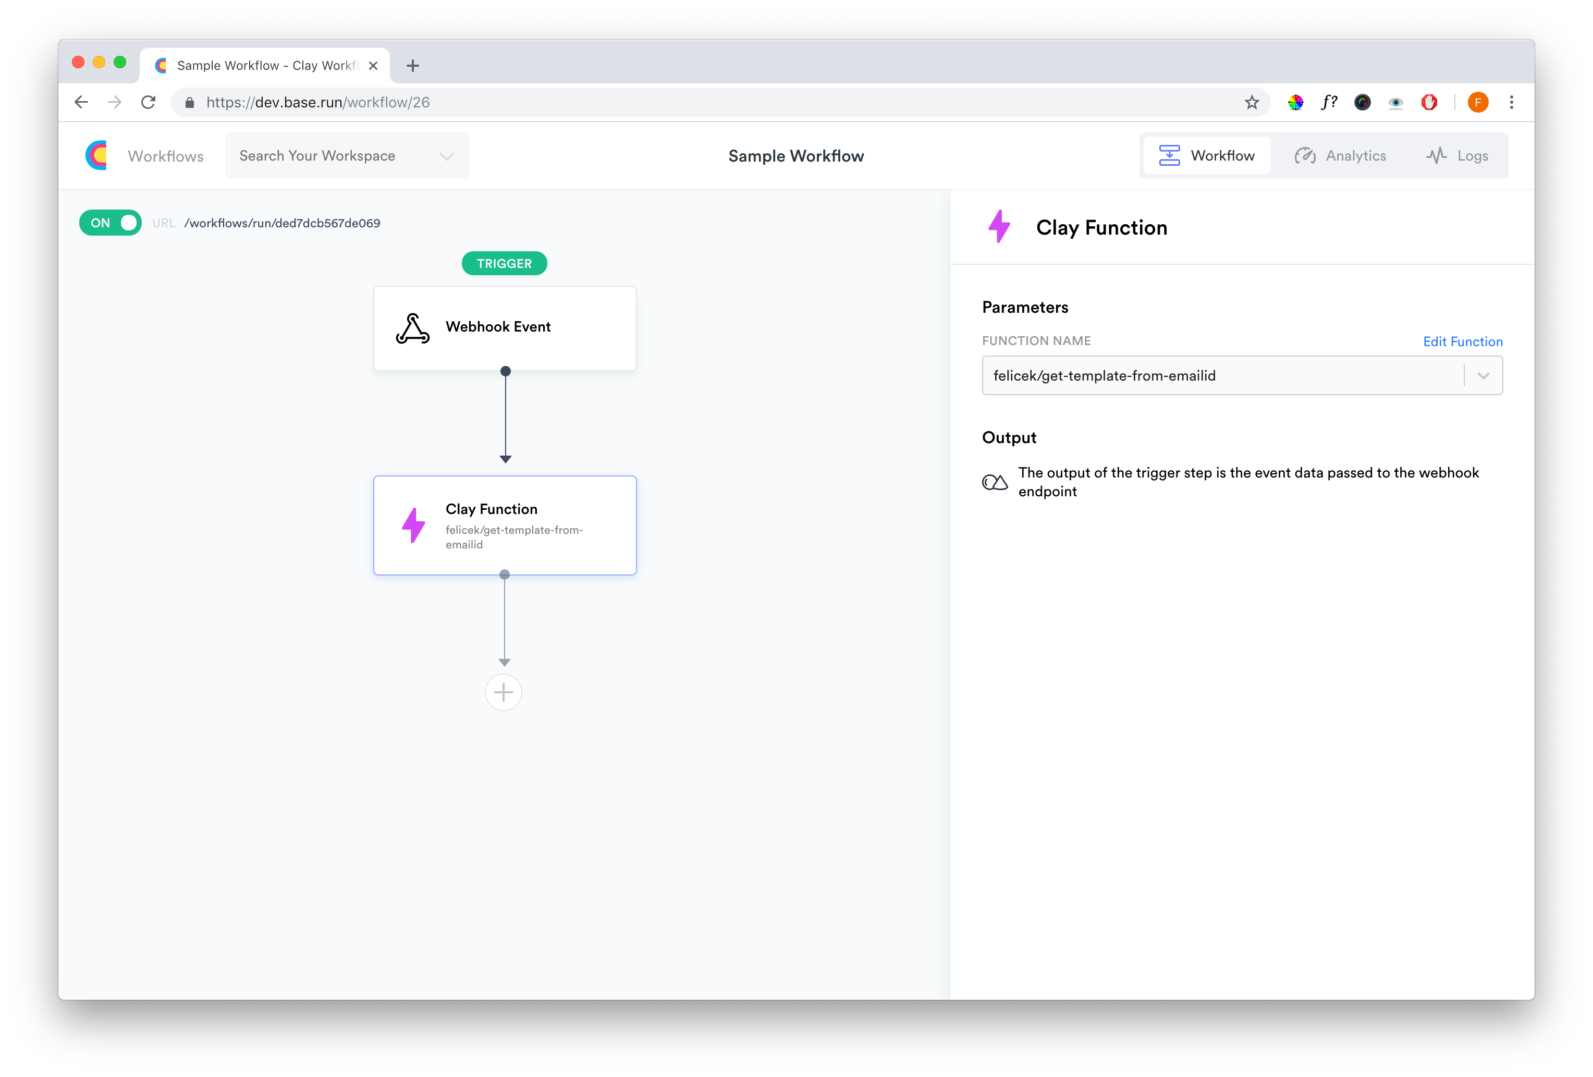Open the color wheel browser extension

1295,103
